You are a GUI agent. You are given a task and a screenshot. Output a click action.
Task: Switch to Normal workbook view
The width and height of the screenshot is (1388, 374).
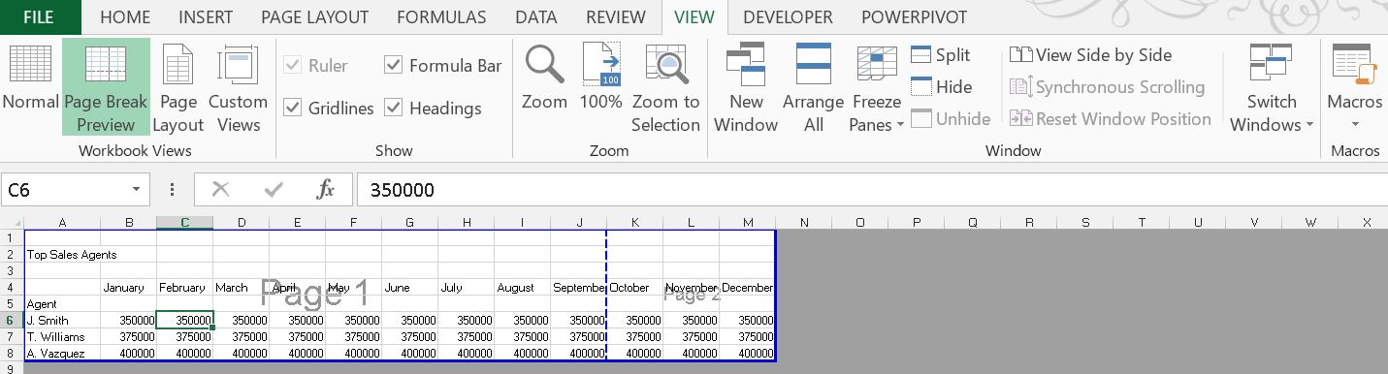[30, 87]
